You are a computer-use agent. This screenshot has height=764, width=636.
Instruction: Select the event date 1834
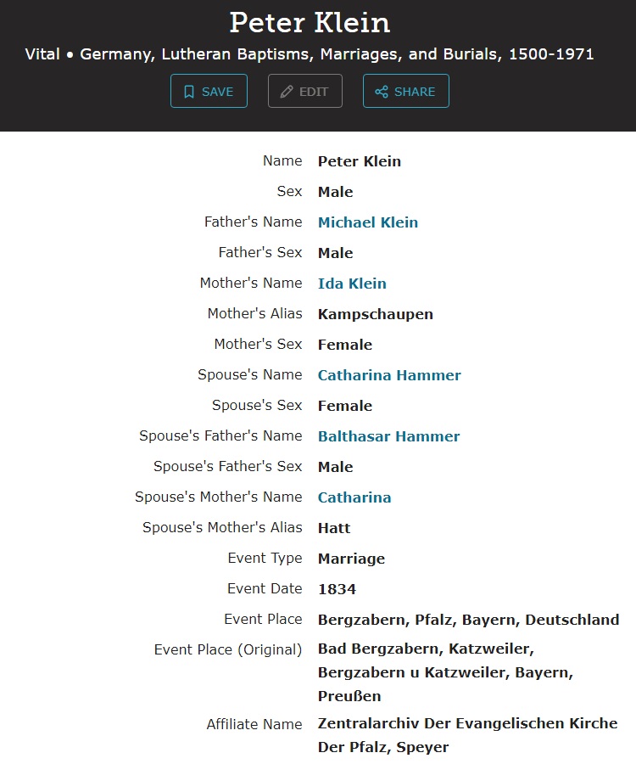pyautogui.click(x=337, y=589)
